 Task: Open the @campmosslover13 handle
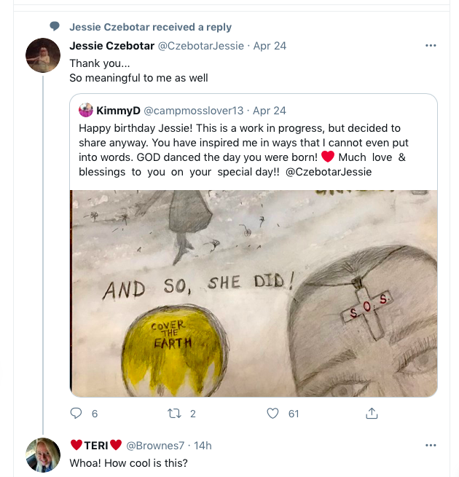tap(193, 111)
